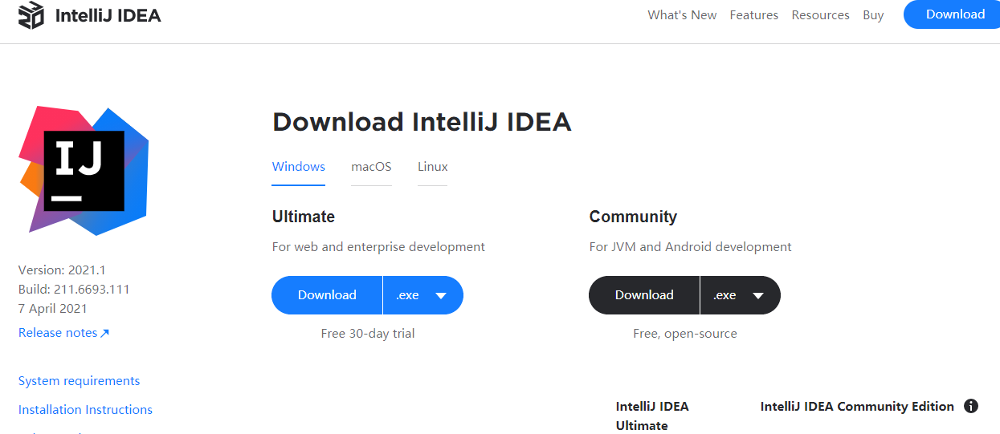Switch to the Linux tab
The width and height of the screenshot is (1000, 434).
click(x=432, y=167)
